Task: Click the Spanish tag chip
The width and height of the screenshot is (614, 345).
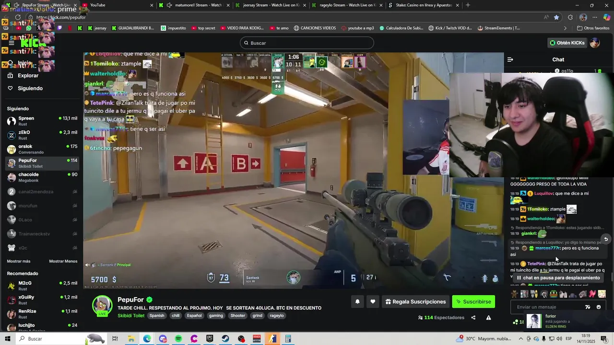Action: pos(156,316)
